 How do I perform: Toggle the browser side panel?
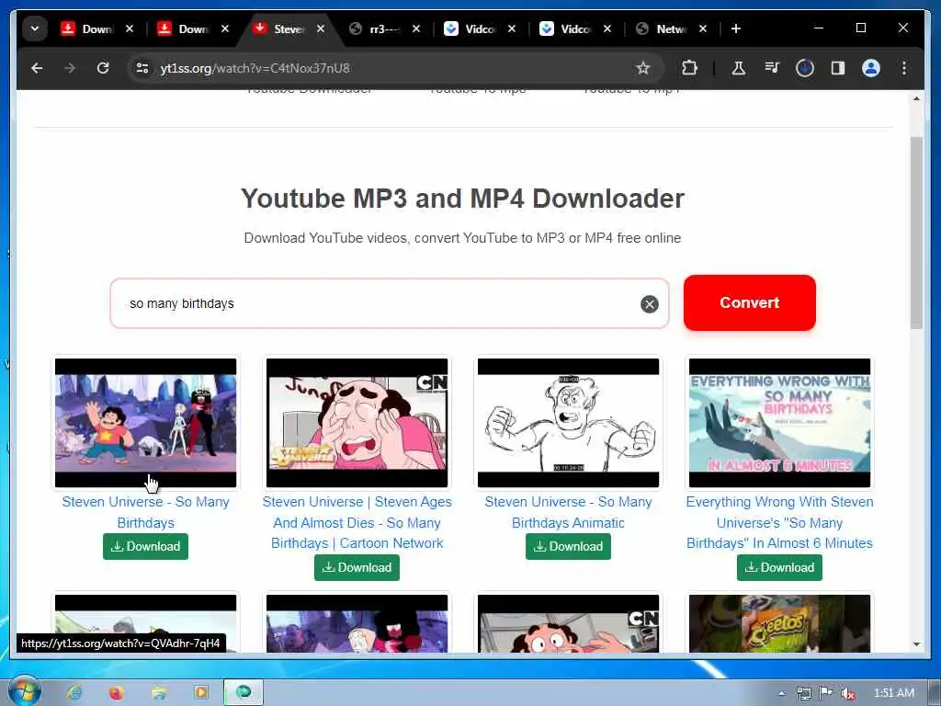838,68
